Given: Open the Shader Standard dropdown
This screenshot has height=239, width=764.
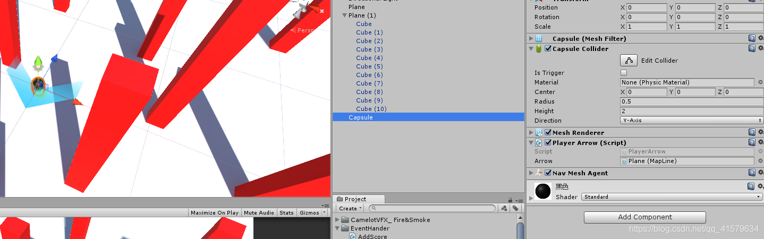Looking at the screenshot, I should coord(672,197).
